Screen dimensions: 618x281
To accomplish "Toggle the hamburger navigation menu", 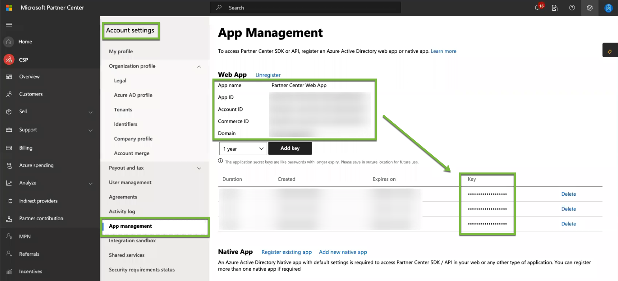I will pos(9,24).
